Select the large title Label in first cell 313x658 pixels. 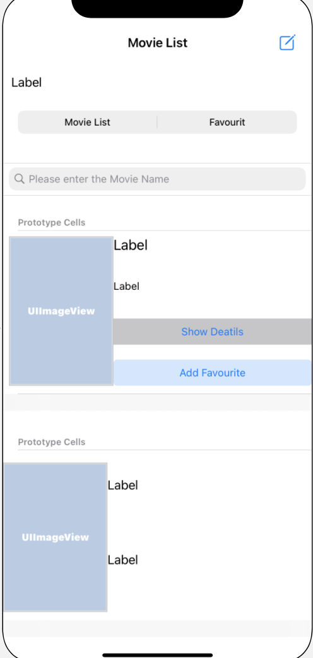[131, 245]
